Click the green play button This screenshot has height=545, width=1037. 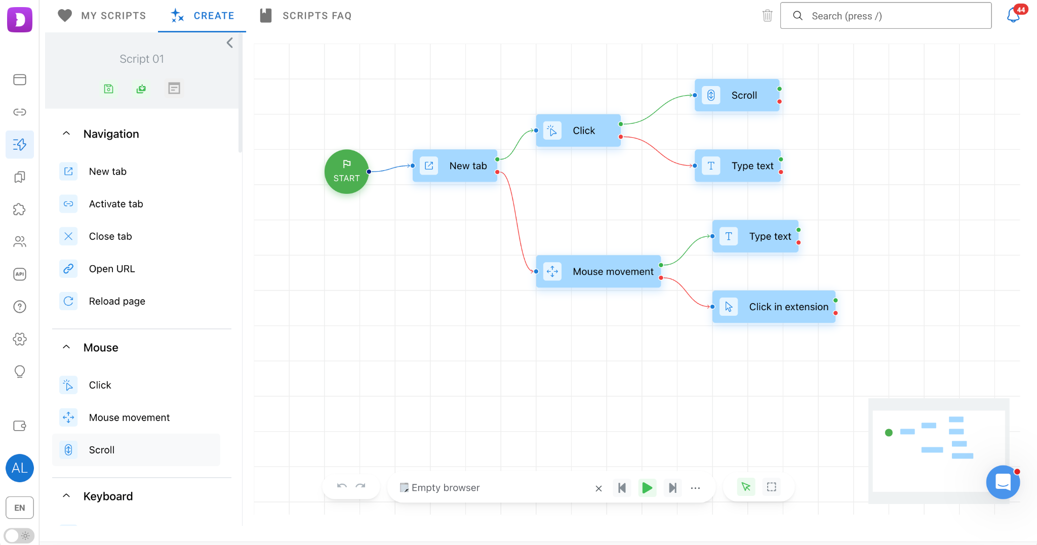tap(647, 488)
